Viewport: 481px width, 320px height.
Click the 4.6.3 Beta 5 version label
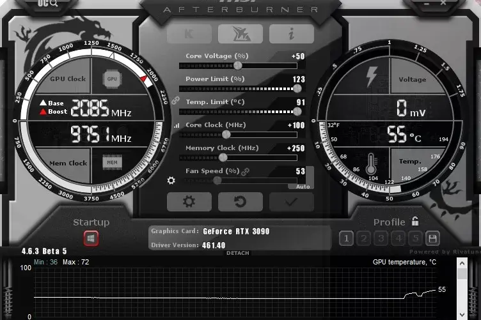[x=44, y=252]
